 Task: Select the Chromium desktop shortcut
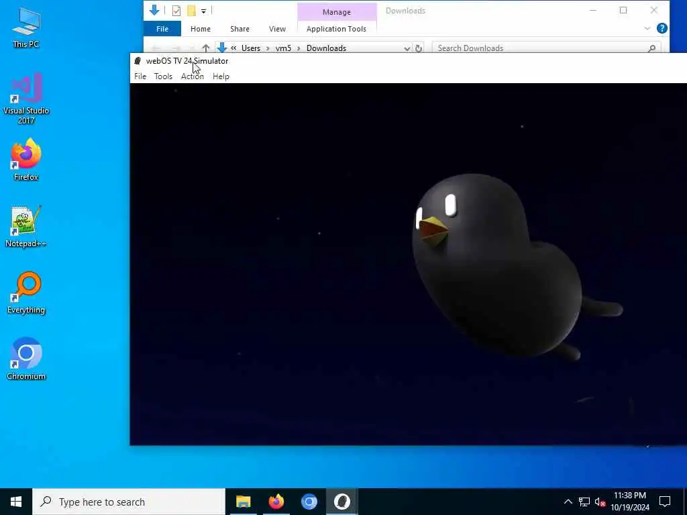pyautogui.click(x=26, y=359)
